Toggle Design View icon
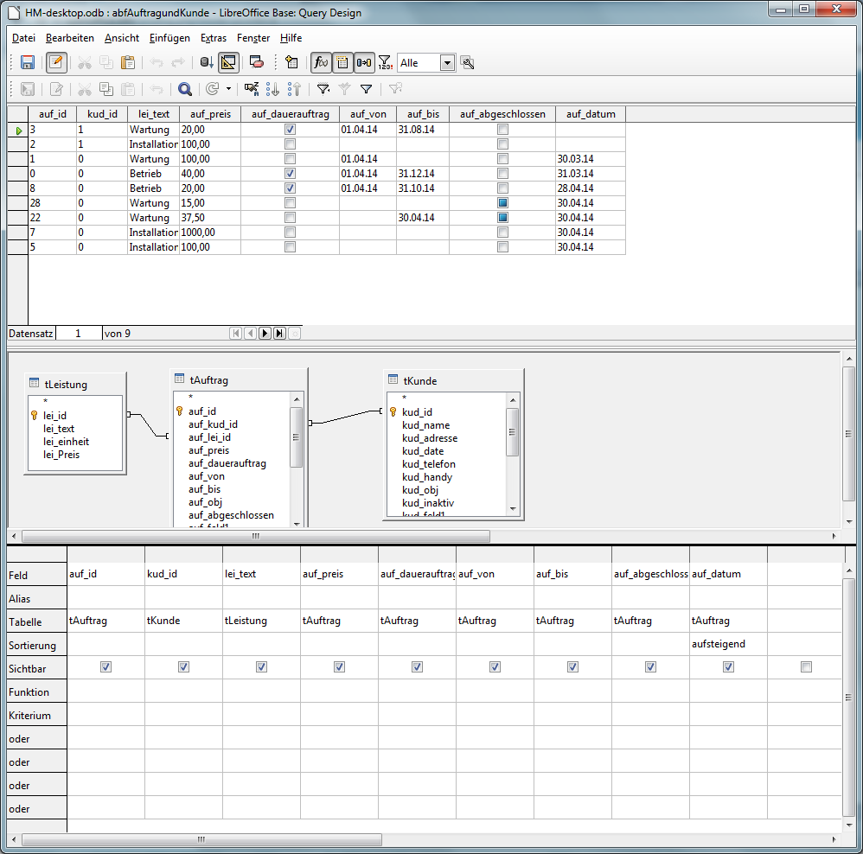This screenshot has width=863, height=854. pyautogui.click(x=228, y=62)
